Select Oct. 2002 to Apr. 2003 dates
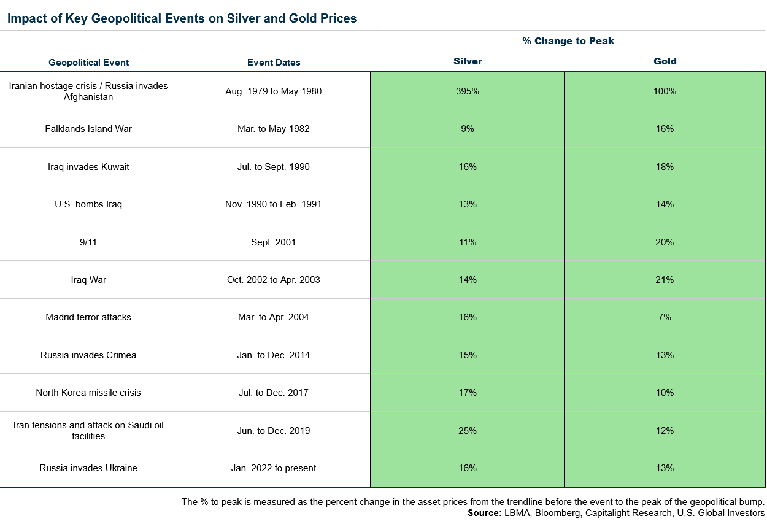This screenshot has width=767, height=524. point(274,280)
